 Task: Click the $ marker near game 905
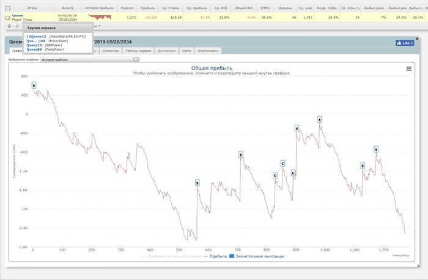297,128
